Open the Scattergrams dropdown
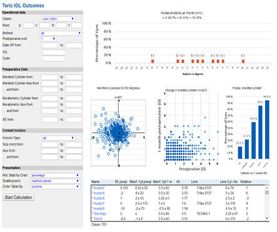The height and width of the screenshot is (232, 277). 55,181
